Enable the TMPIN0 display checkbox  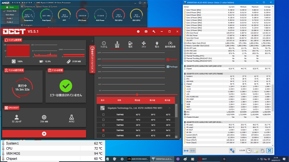tap(103, 115)
